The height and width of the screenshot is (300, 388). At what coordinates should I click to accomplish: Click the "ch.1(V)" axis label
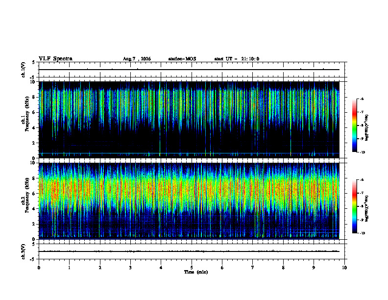click(23, 70)
